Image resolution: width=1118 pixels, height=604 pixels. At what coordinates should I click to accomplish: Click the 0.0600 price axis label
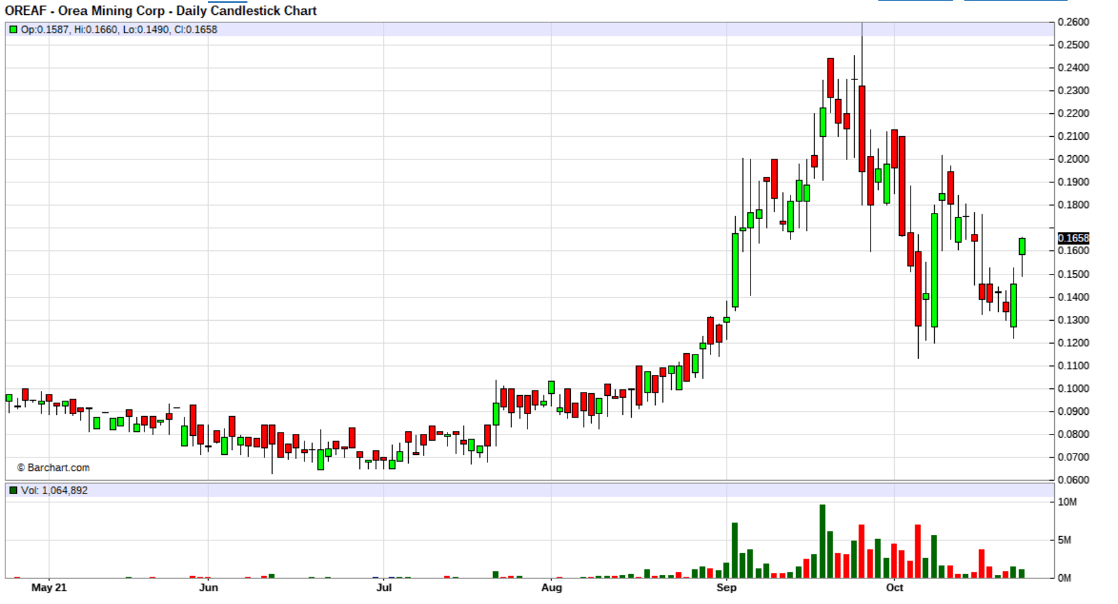(1073, 480)
